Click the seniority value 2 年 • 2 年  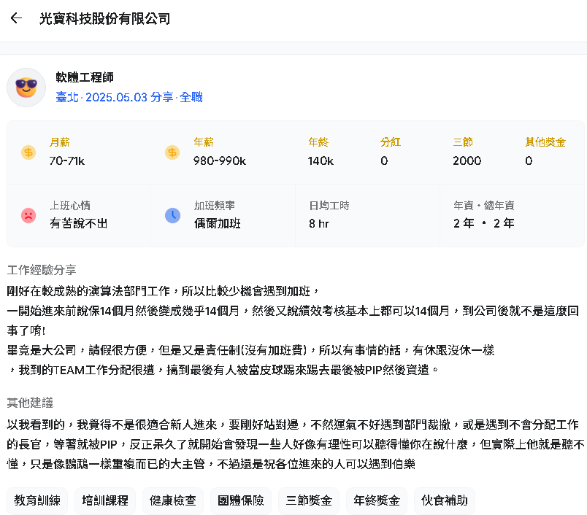(x=483, y=223)
